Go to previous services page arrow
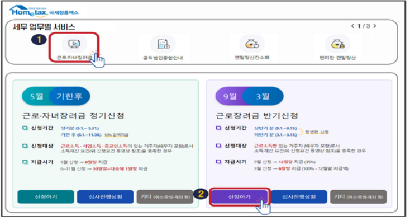The width and height of the screenshot is (410, 220). (352, 26)
